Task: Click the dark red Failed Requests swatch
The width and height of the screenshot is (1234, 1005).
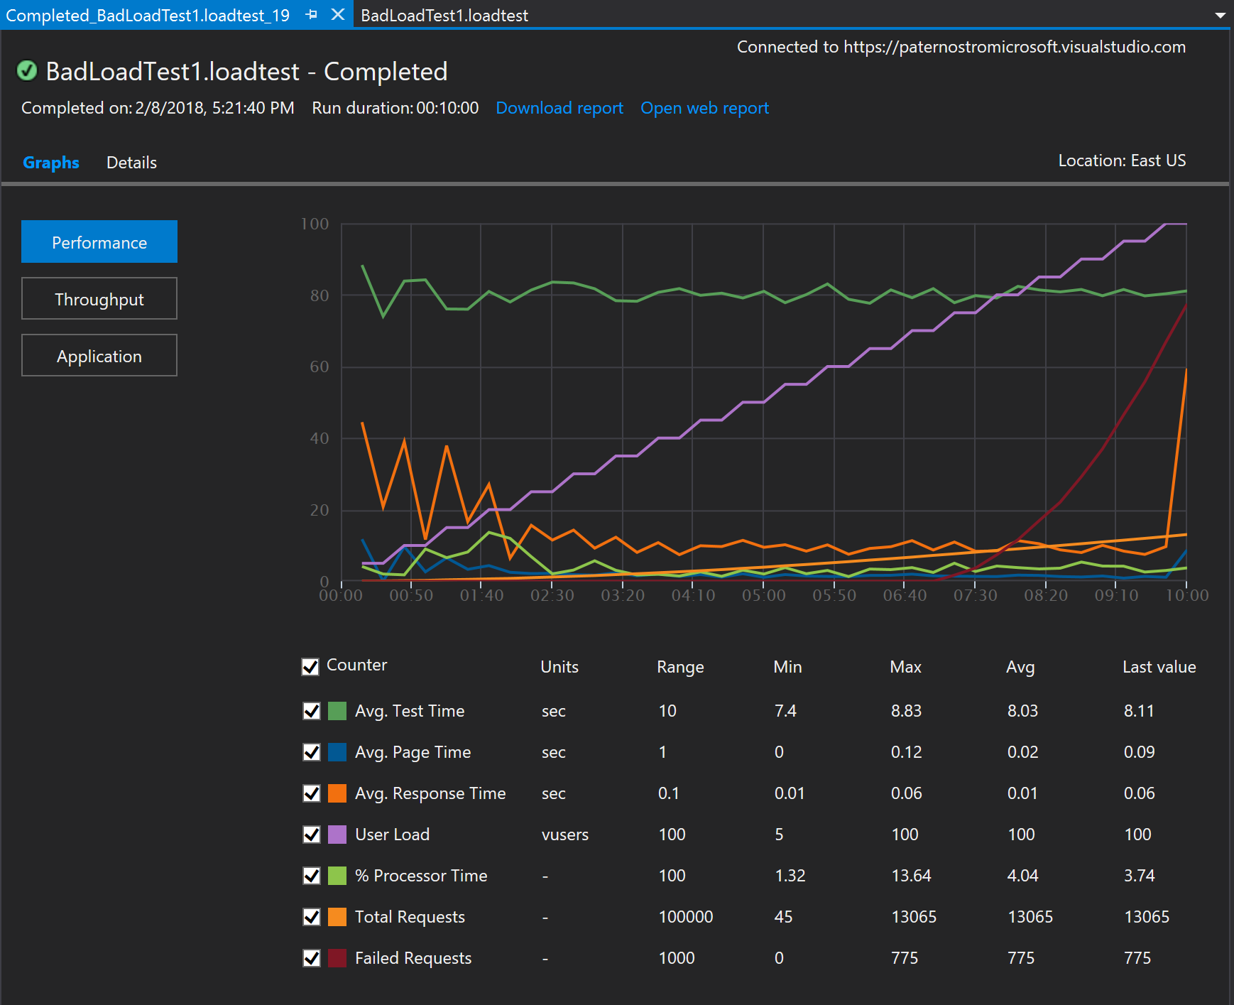Action: point(337,958)
